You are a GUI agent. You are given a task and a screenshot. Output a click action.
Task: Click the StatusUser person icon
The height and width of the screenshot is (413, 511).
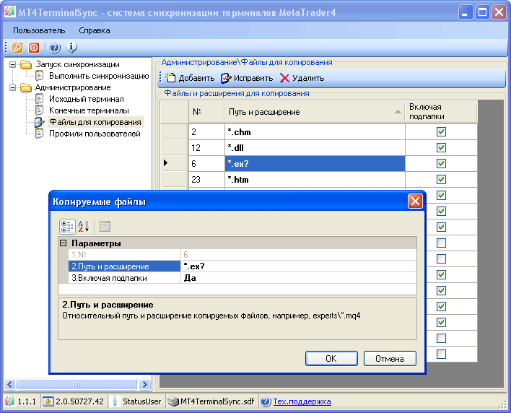pos(115,401)
